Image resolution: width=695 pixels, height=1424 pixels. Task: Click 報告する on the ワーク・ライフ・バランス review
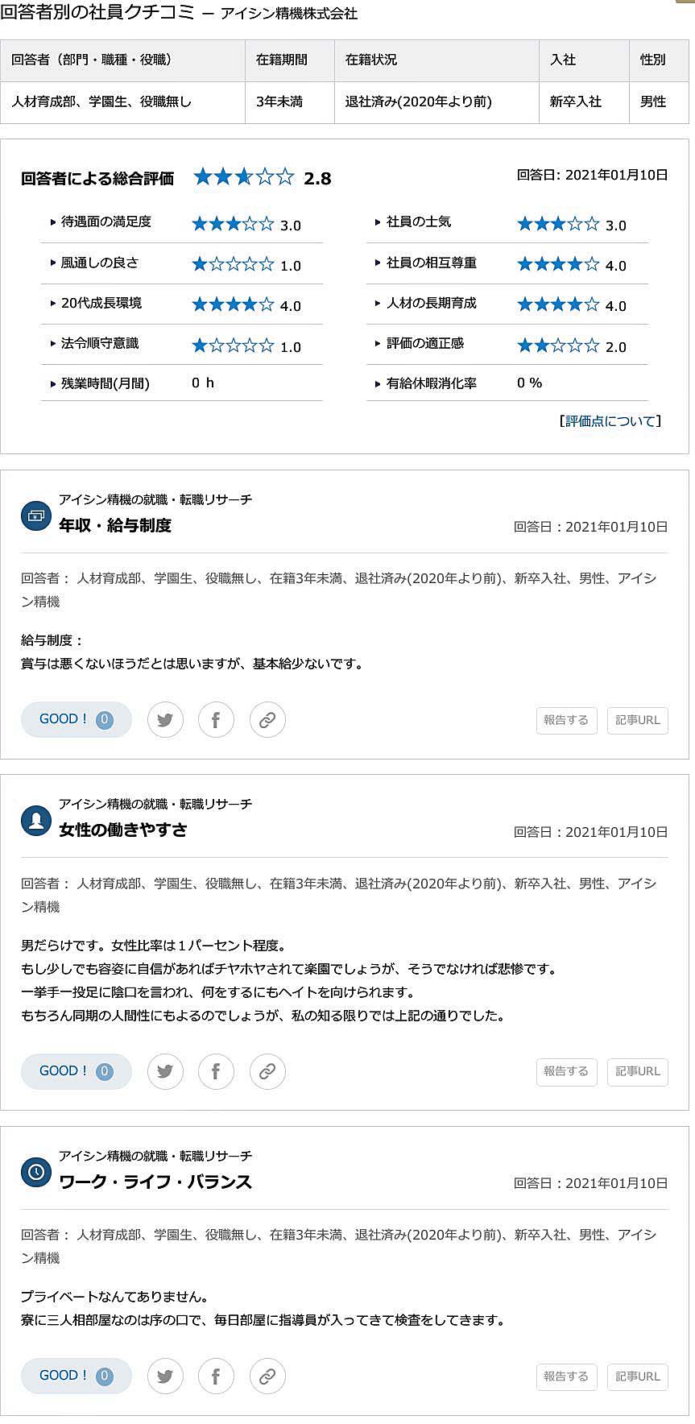coord(566,1376)
